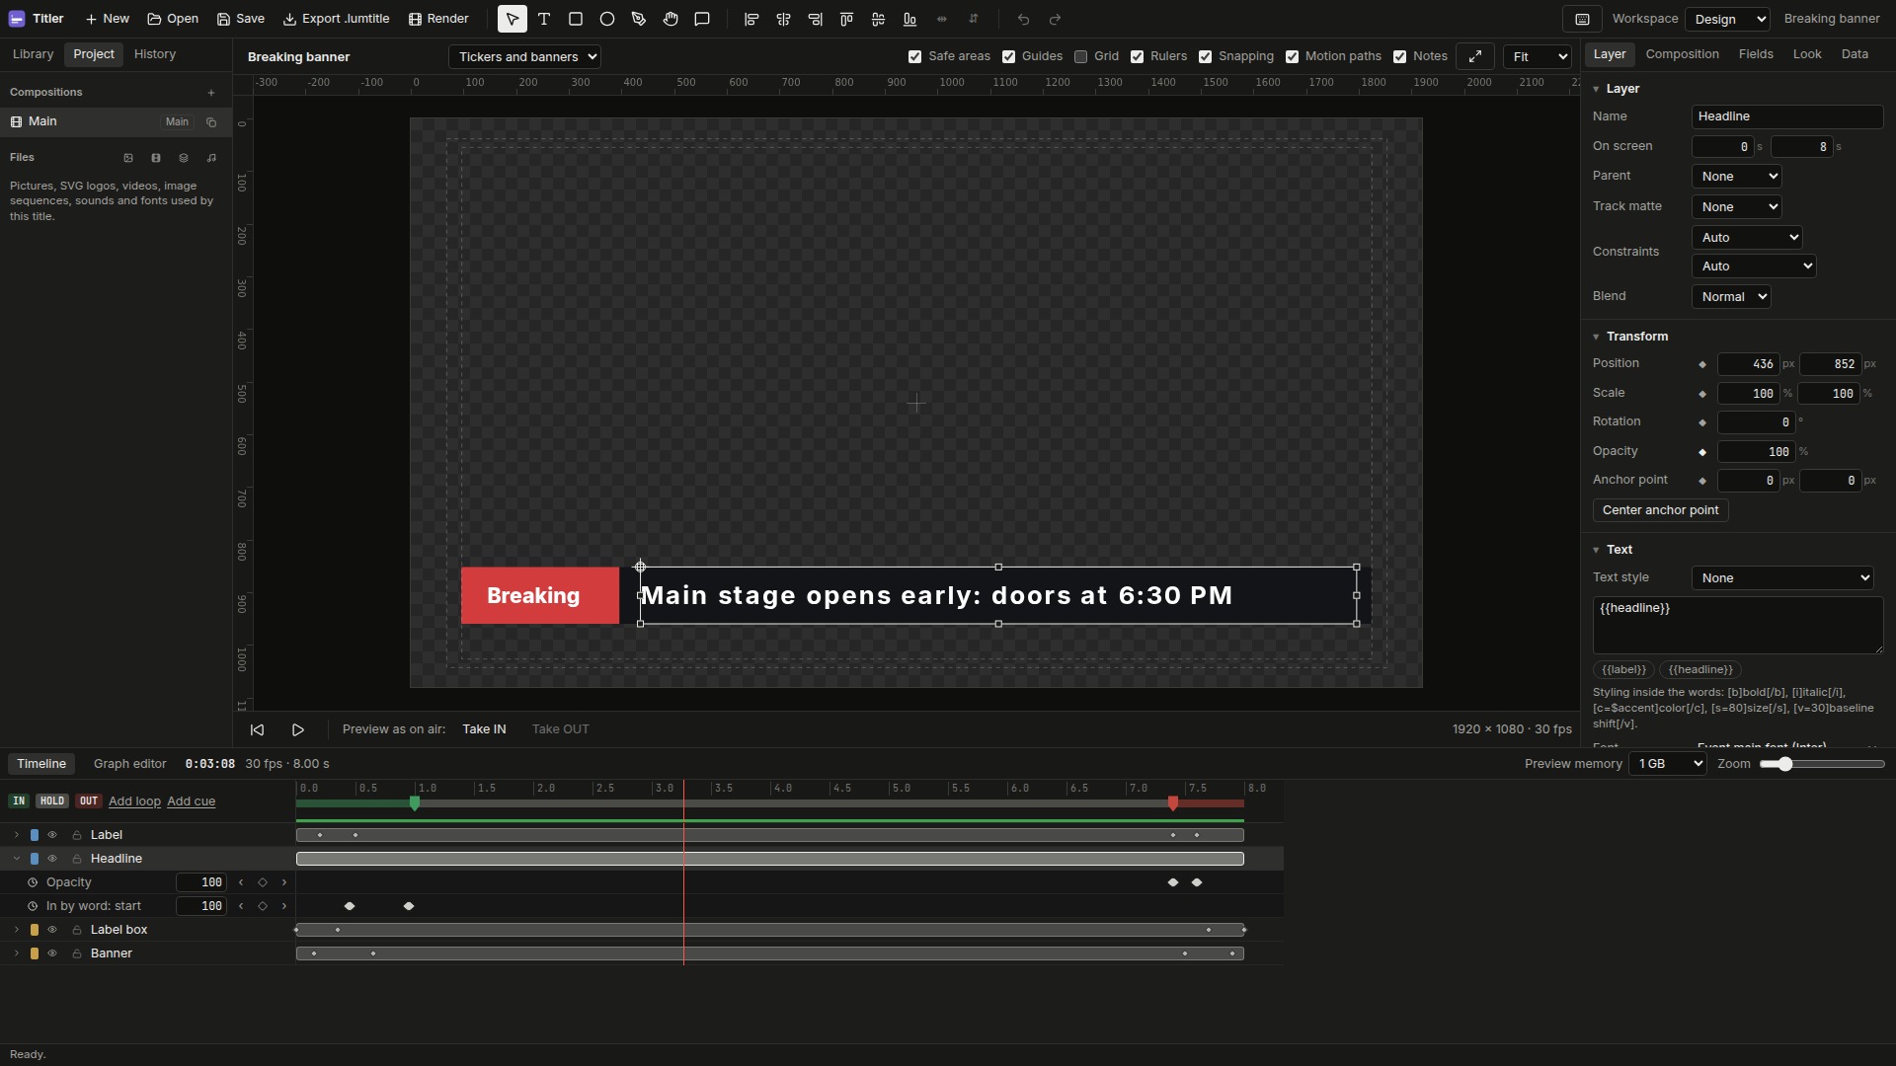Select the Note comment tool
This screenshot has width=1896, height=1066.
702,19
